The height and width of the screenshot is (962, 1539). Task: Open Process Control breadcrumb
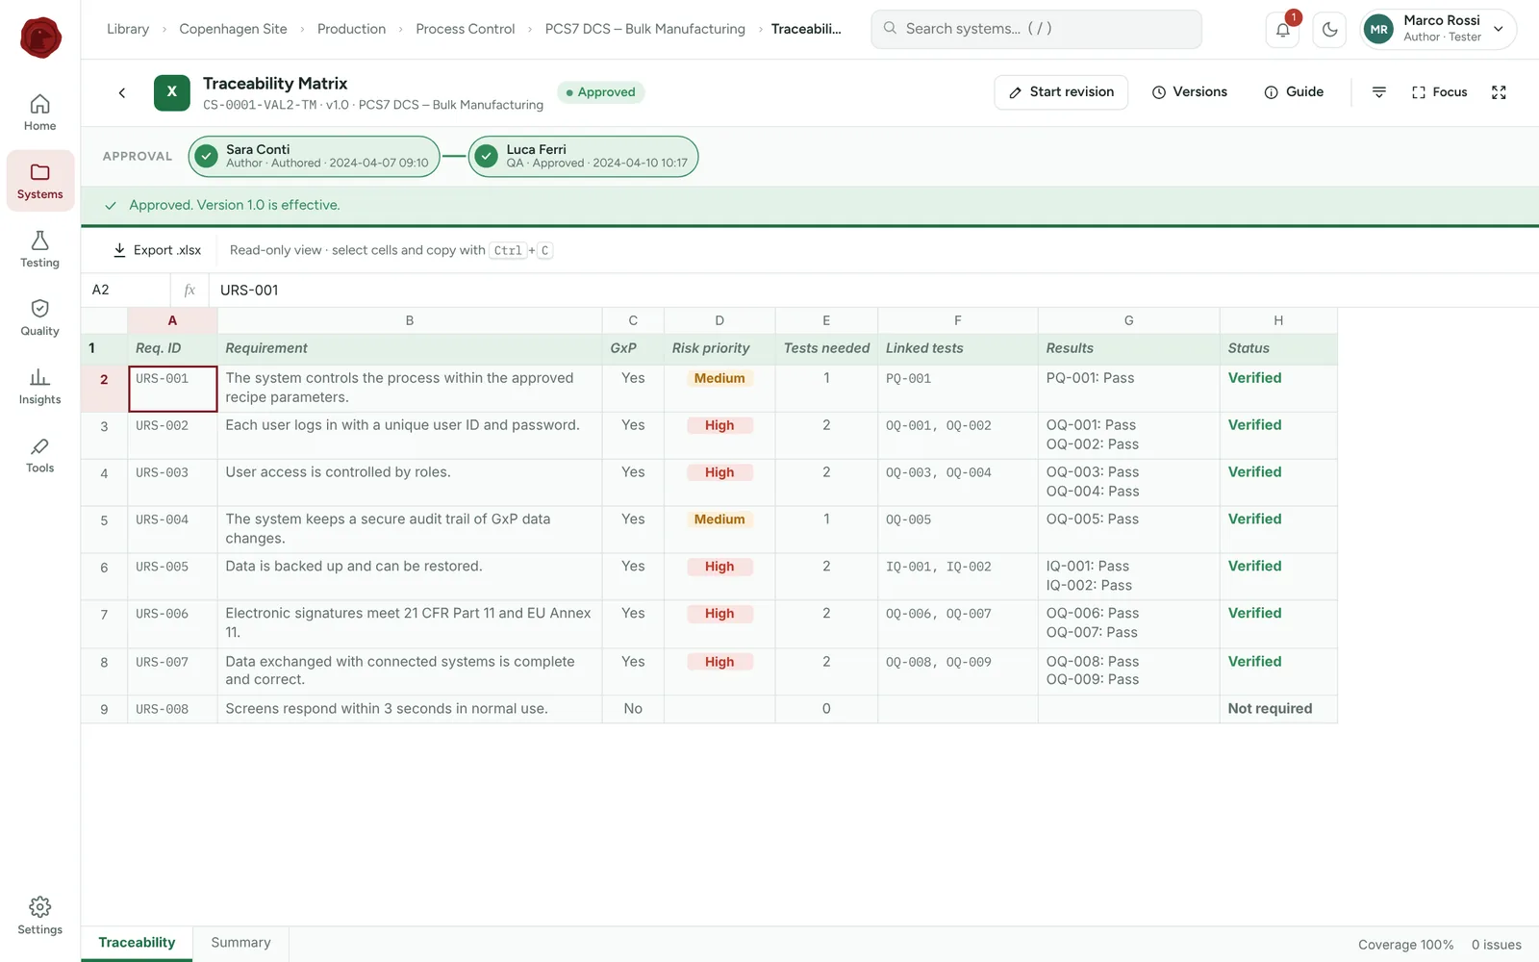click(466, 29)
